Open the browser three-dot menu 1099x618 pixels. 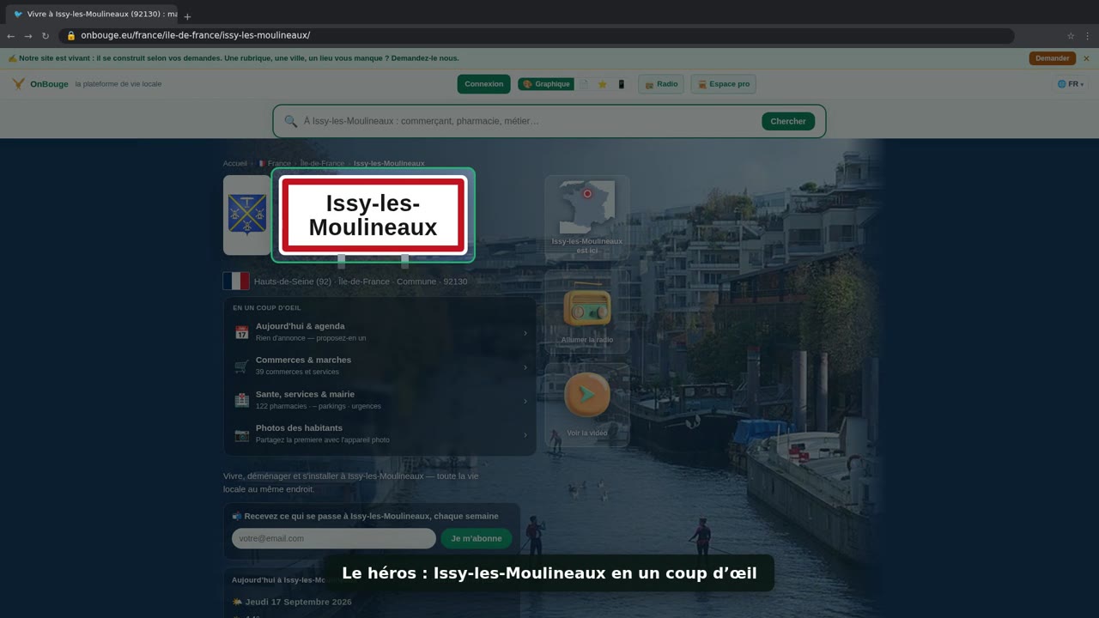[x=1088, y=36]
